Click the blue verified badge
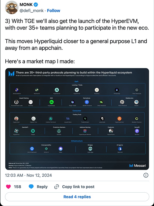The height and width of the screenshot is (206, 154). coord(36,5)
